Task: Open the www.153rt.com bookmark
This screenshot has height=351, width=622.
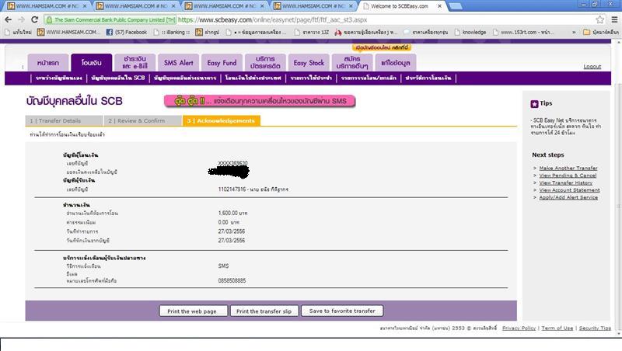Action: click(523, 32)
